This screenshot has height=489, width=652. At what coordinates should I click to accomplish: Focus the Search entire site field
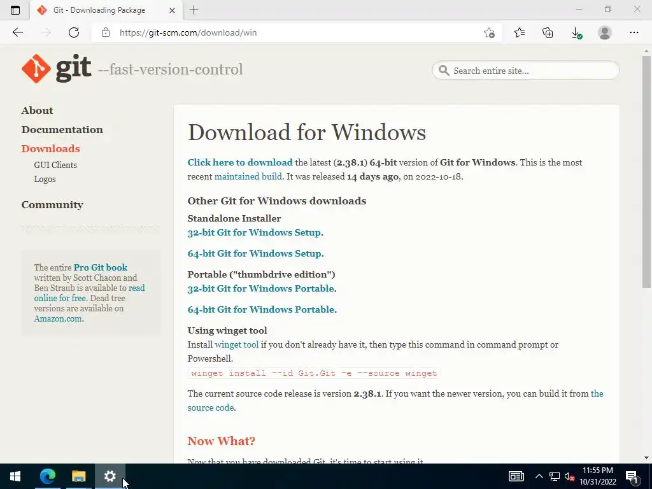pos(525,70)
